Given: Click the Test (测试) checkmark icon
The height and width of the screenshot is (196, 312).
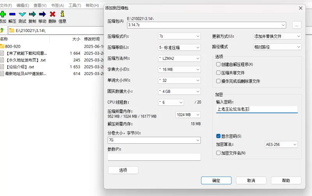Looking at the screenshot, I should pyautogui.click(x=22, y=14).
